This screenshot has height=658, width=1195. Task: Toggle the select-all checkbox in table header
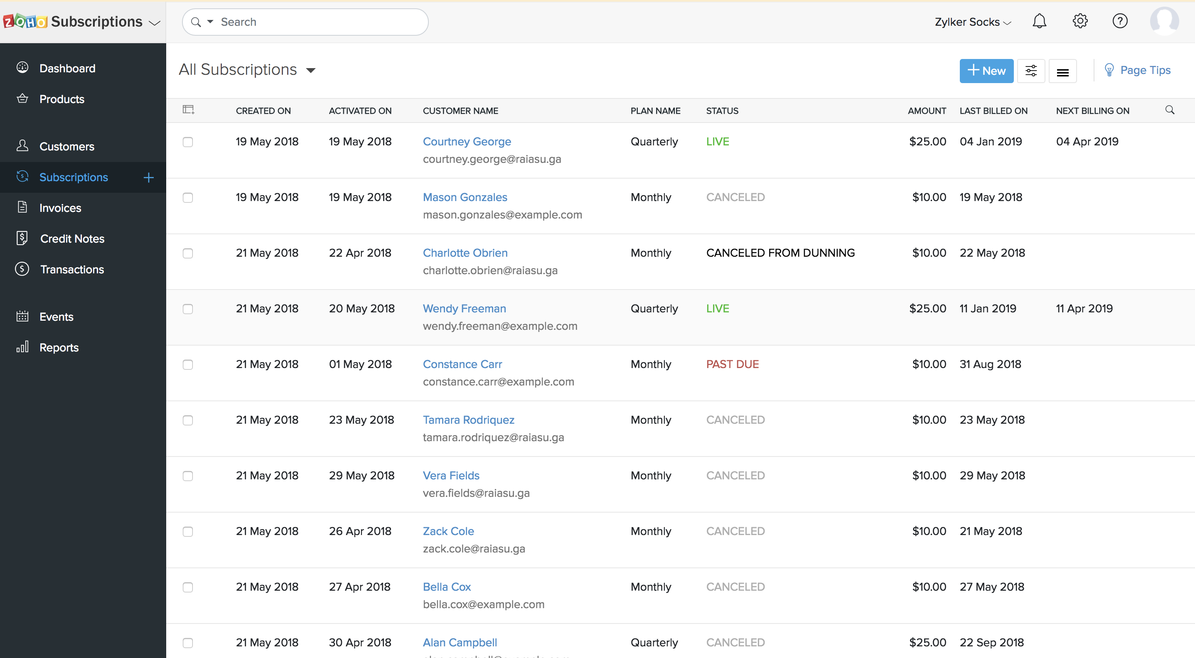pos(188,109)
